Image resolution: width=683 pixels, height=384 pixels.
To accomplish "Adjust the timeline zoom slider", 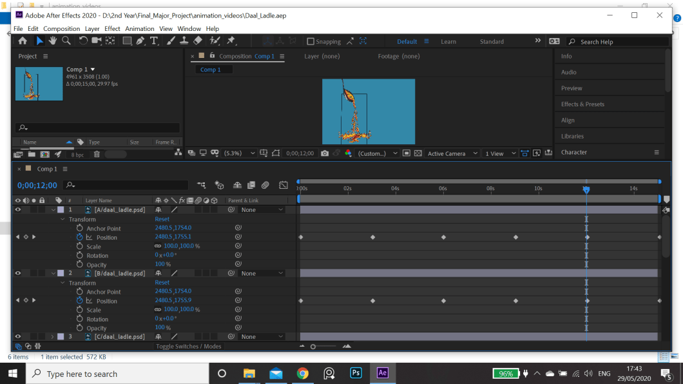I will [313, 347].
